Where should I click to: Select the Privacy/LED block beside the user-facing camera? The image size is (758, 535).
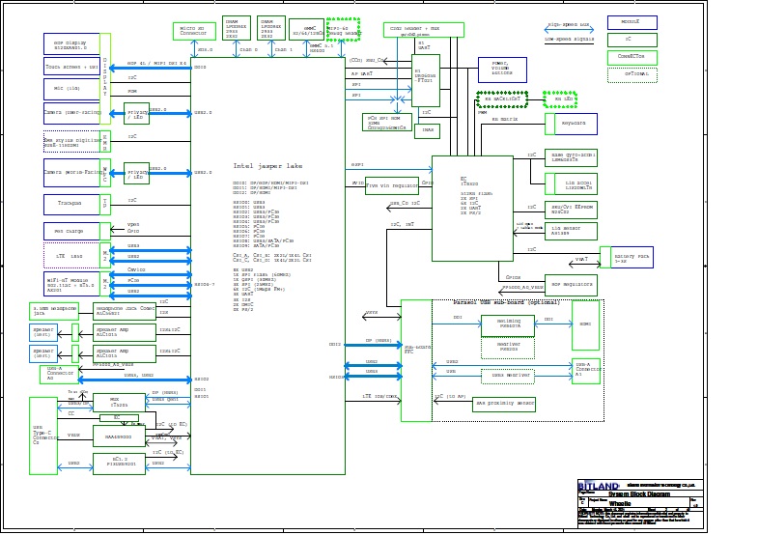coord(136,114)
